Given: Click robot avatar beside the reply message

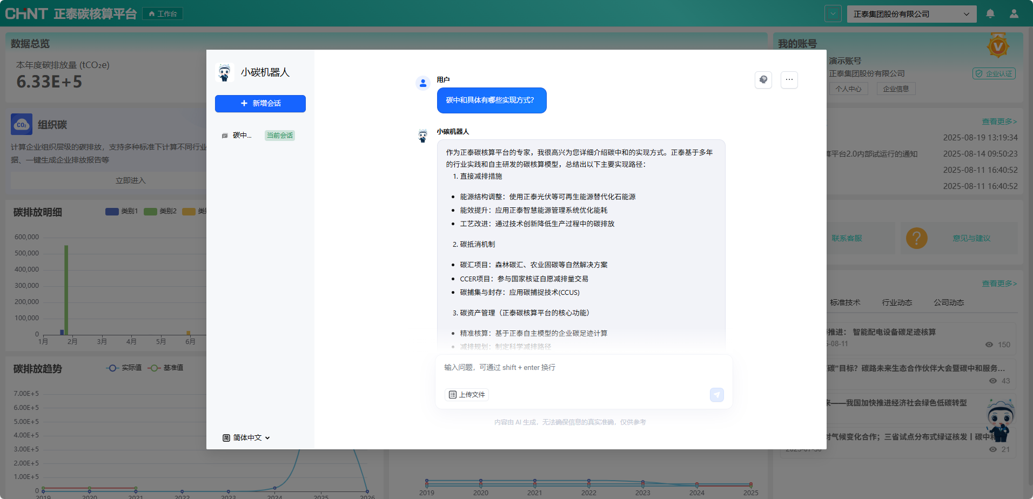Looking at the screenshot, I should pyautogui.click(x=423, y=136).
